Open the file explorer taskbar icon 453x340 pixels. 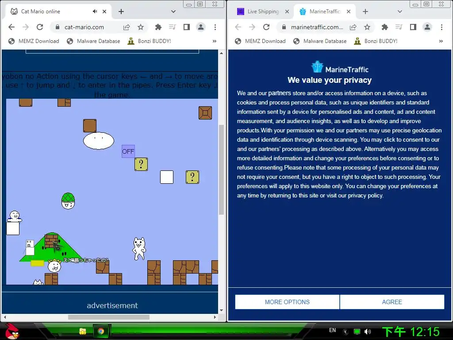83,331
